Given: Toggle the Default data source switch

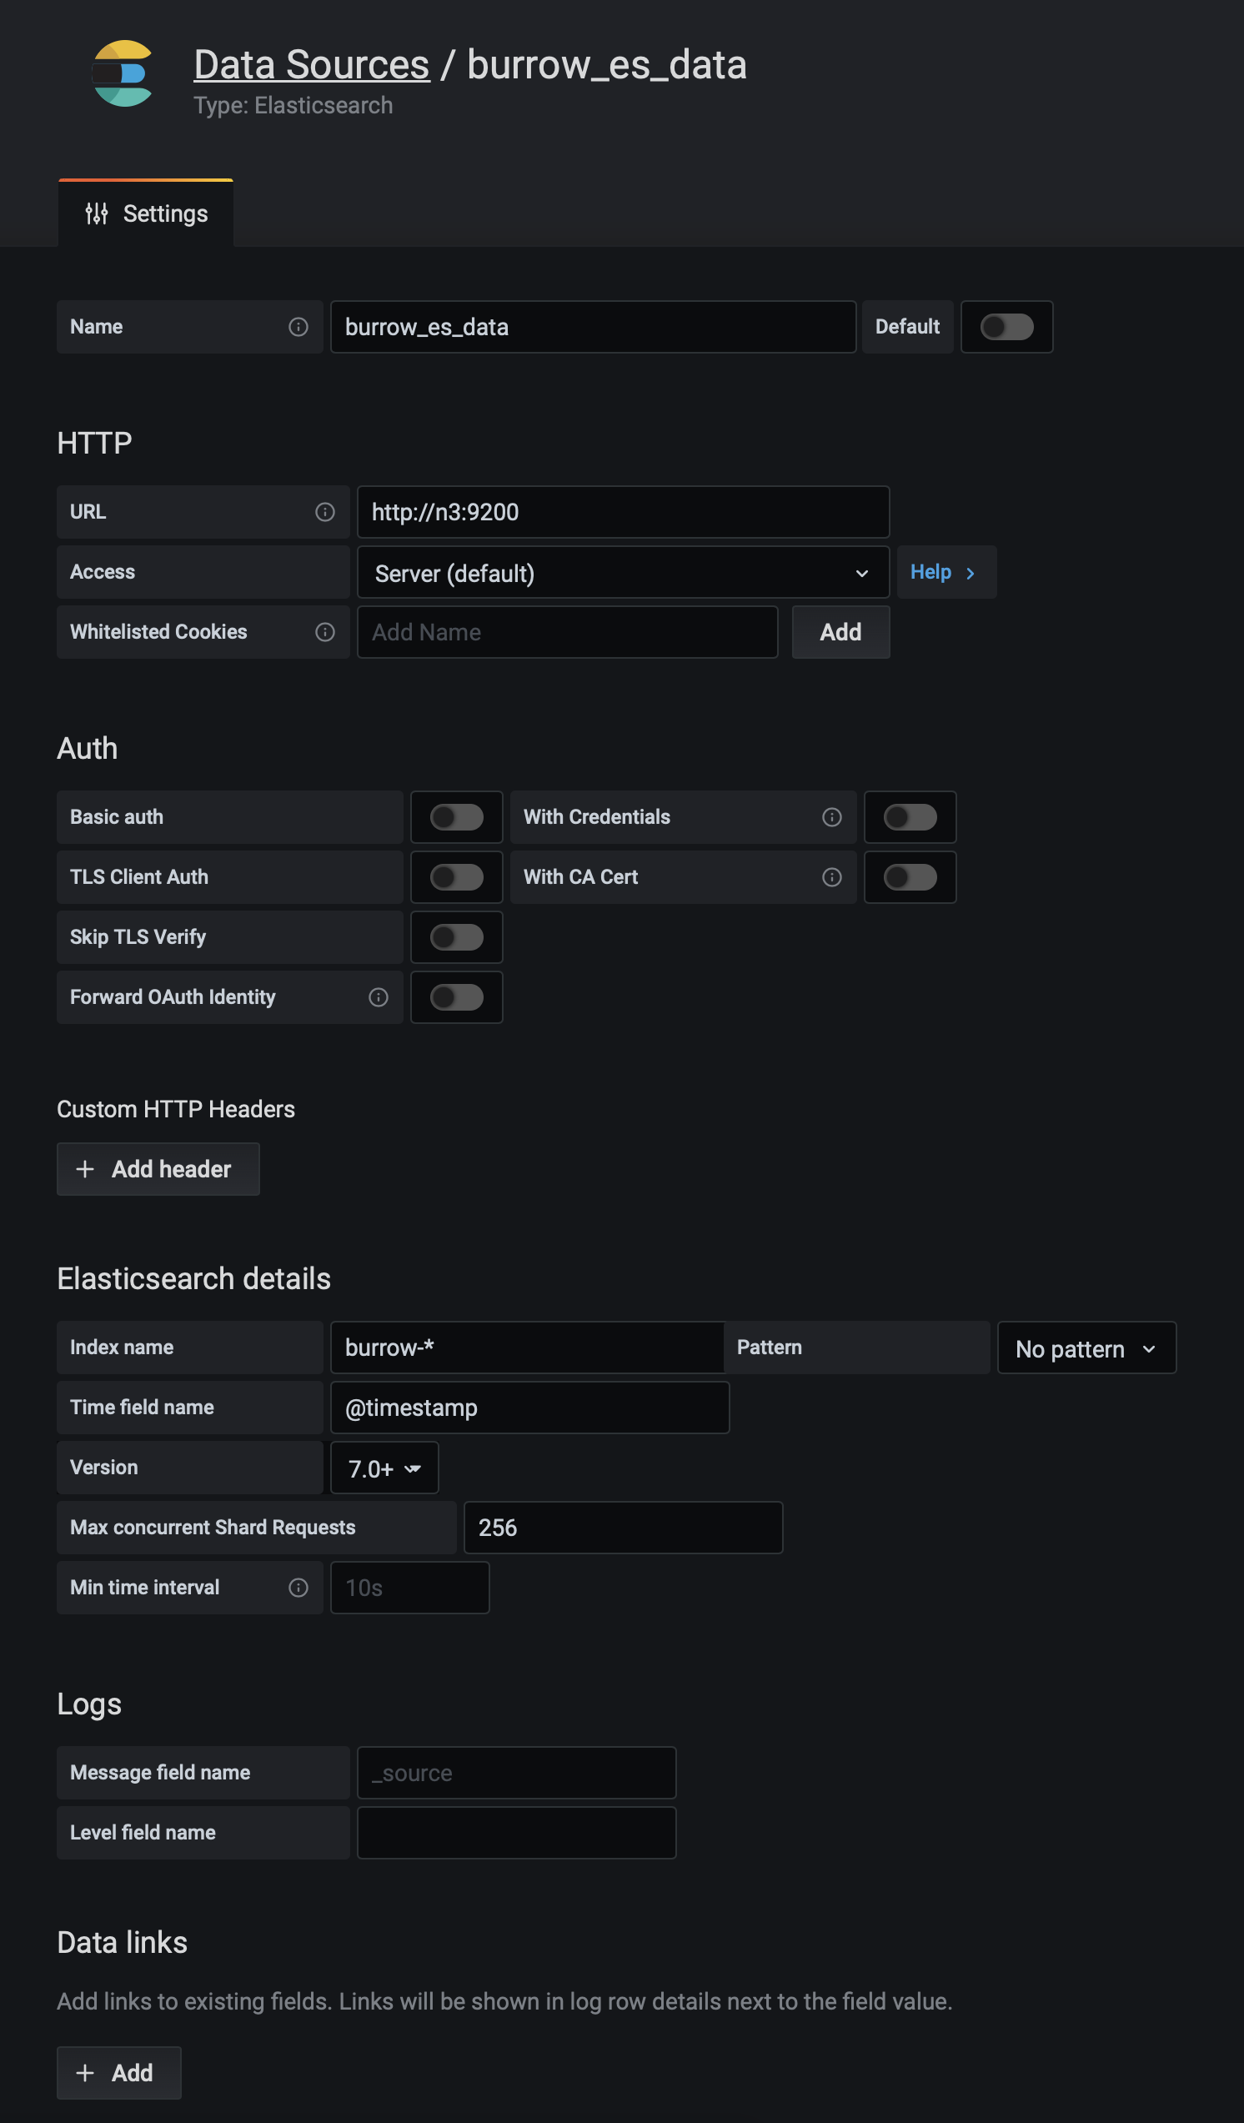Looking at the screenshot, I should click(1007, 327).
